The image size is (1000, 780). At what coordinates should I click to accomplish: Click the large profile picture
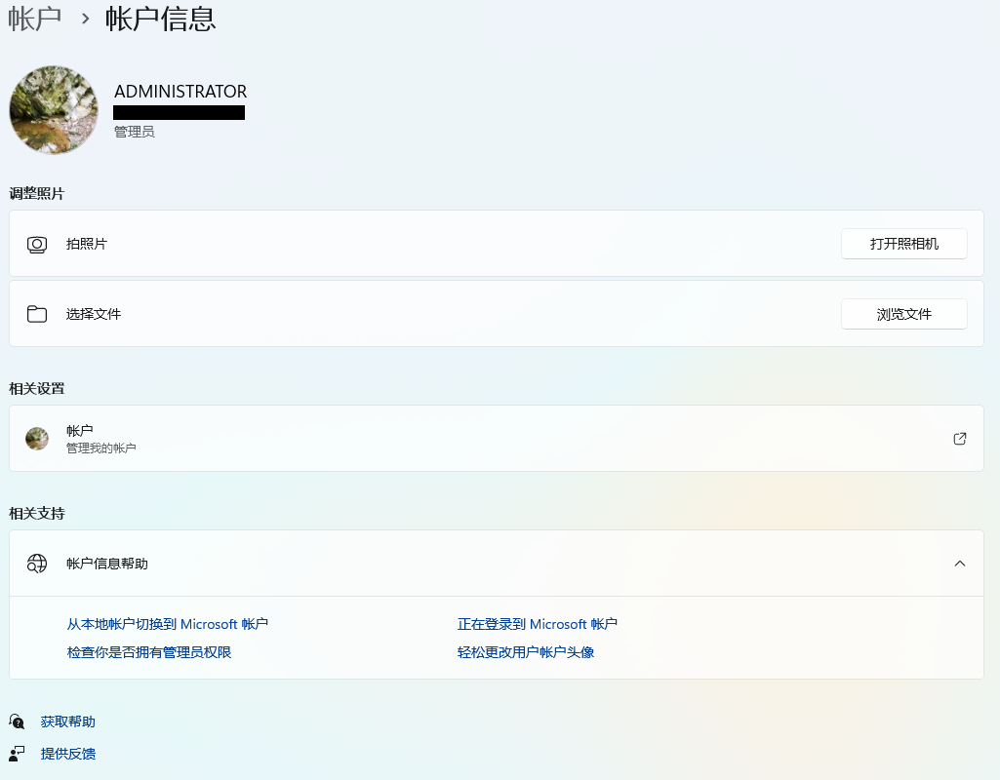(x=54, y=109)
